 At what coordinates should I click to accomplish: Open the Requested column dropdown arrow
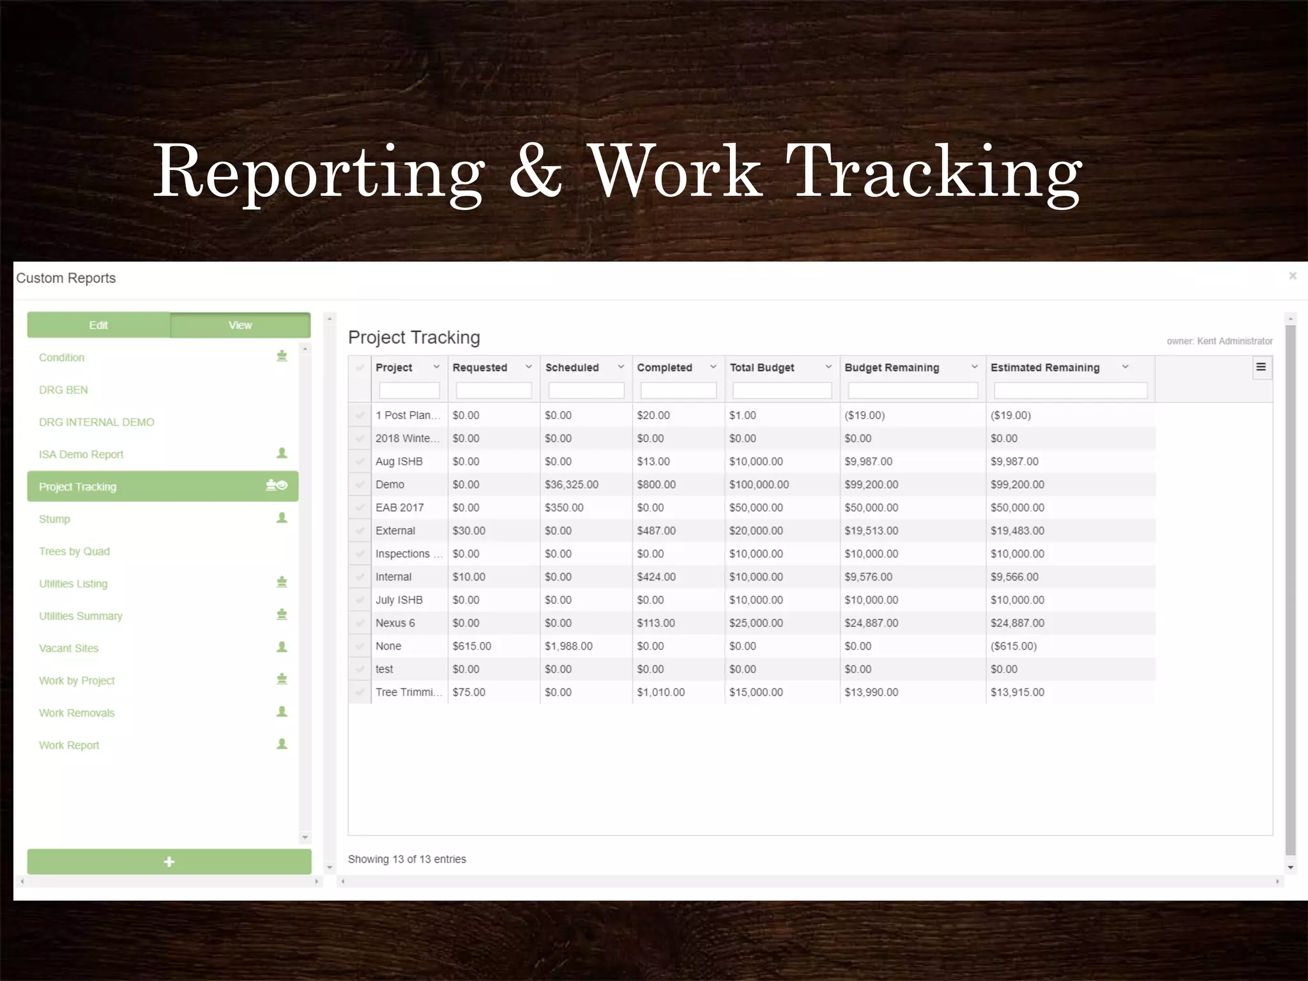[x=529, y=367]
